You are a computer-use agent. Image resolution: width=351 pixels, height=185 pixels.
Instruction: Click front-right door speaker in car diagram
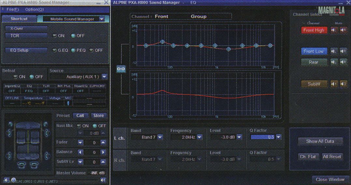[47, 133]
